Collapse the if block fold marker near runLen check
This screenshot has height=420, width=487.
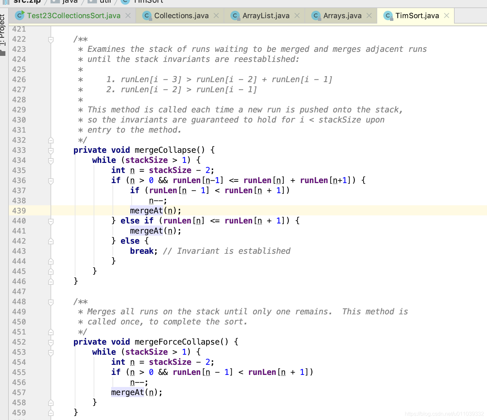coord(51,180)
